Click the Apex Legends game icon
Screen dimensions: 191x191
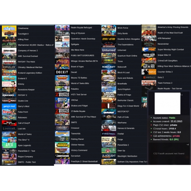coord(9,145)
